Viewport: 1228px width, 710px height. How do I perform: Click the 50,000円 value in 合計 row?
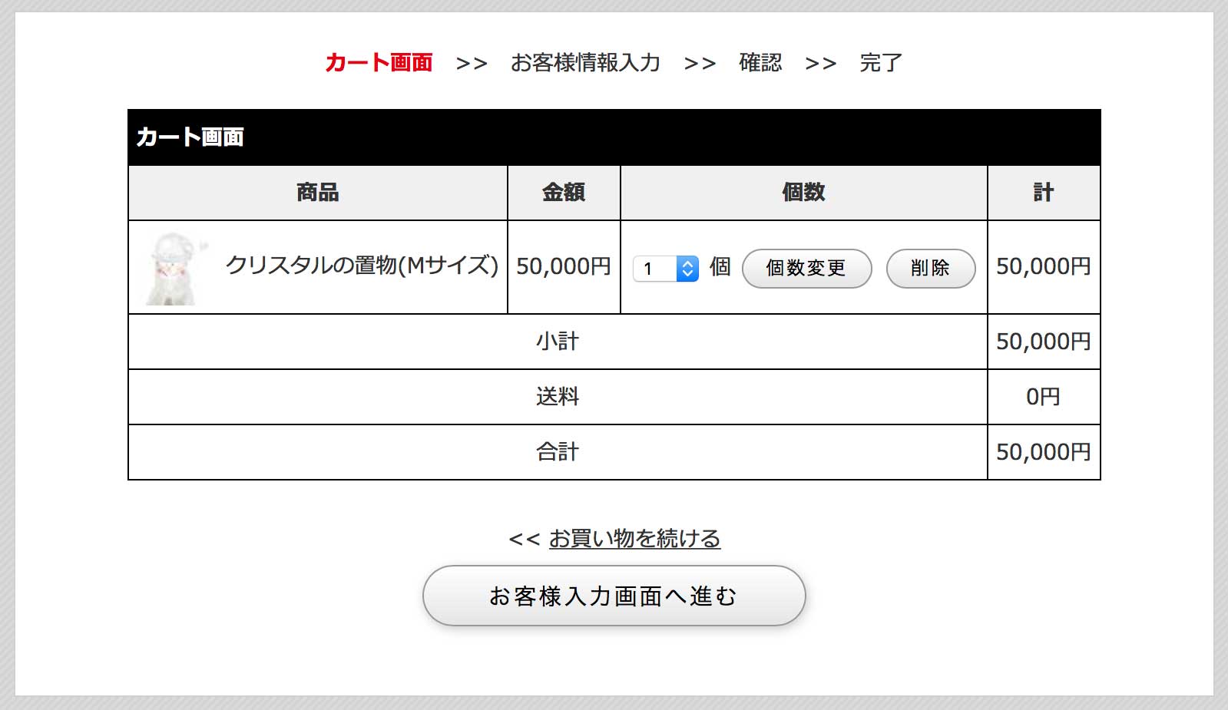tap(1044, 452)
